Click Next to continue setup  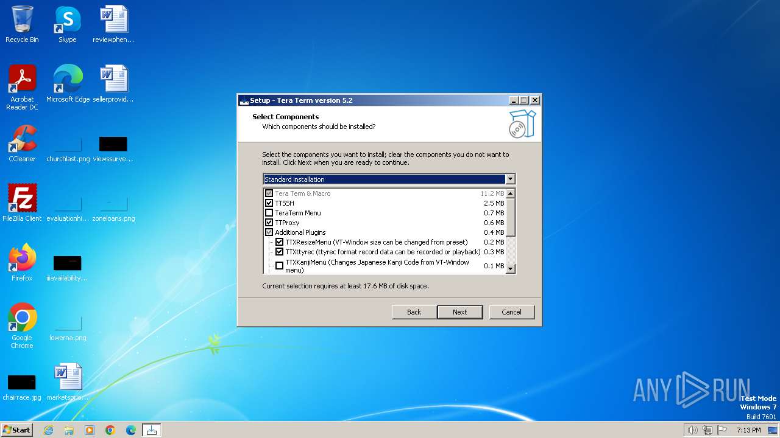pos(460,312)
